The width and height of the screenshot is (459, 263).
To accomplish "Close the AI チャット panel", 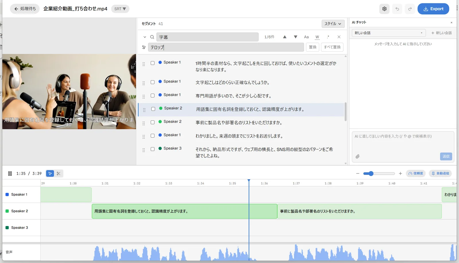I will (451, 22).
